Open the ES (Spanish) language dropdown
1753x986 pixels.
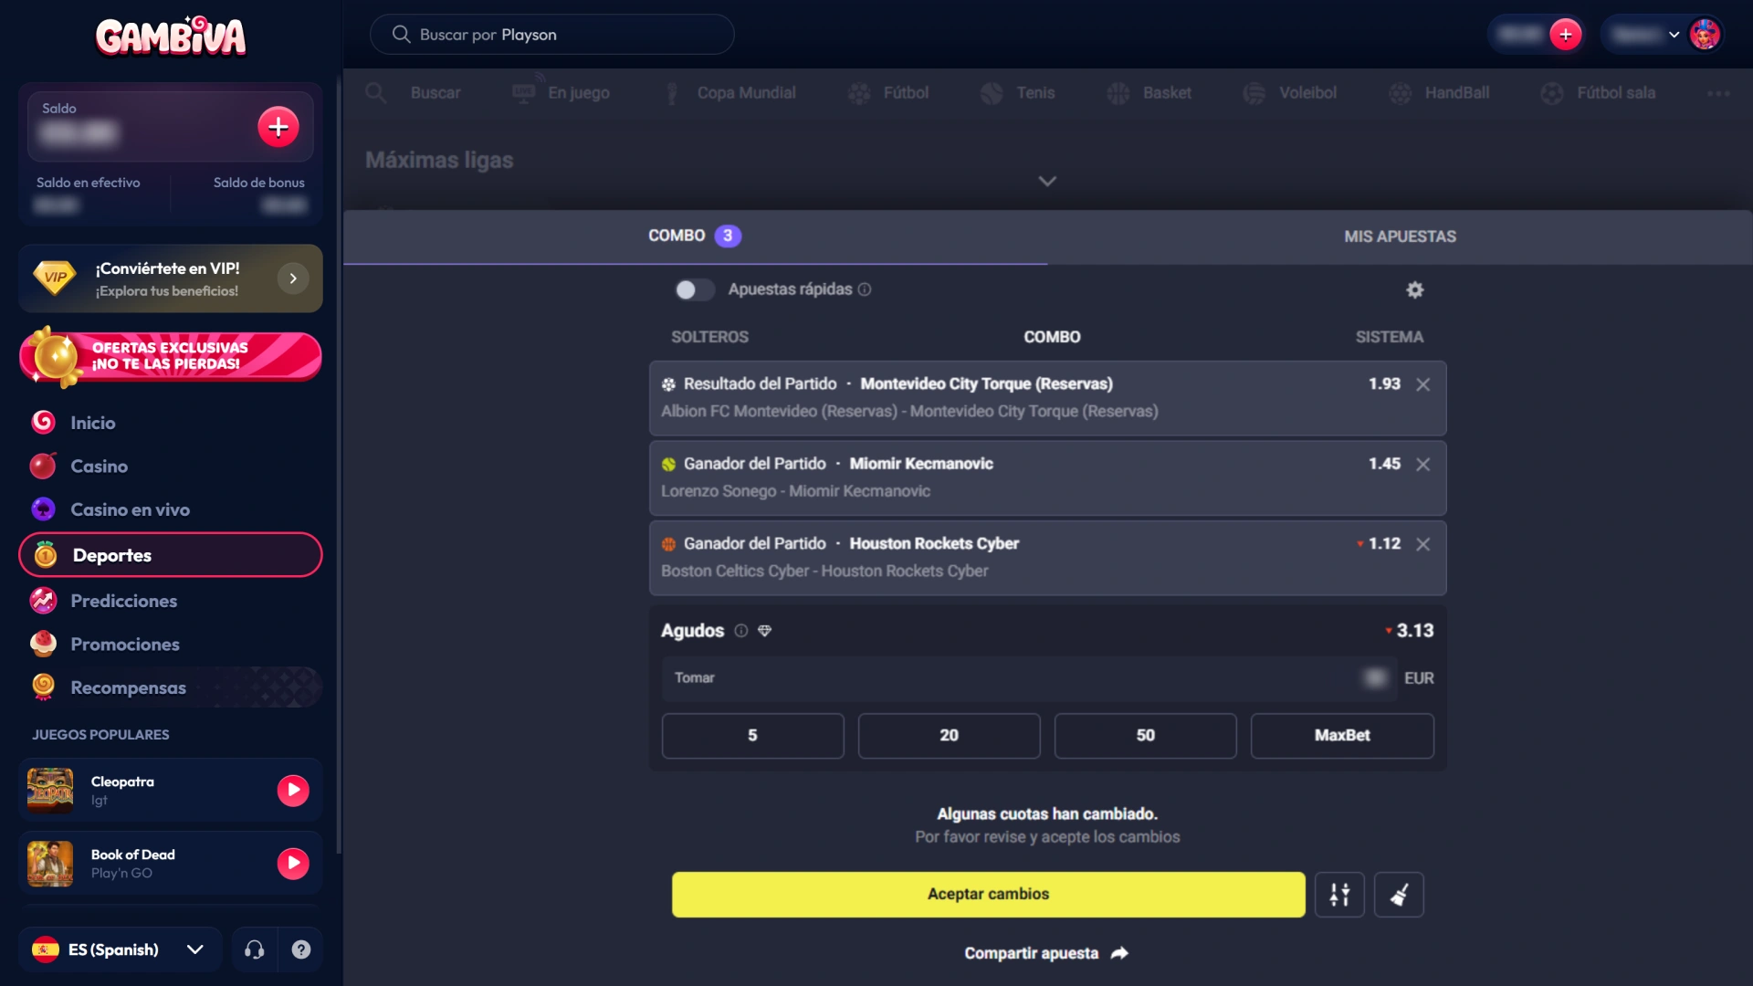(x=121, y=949)
